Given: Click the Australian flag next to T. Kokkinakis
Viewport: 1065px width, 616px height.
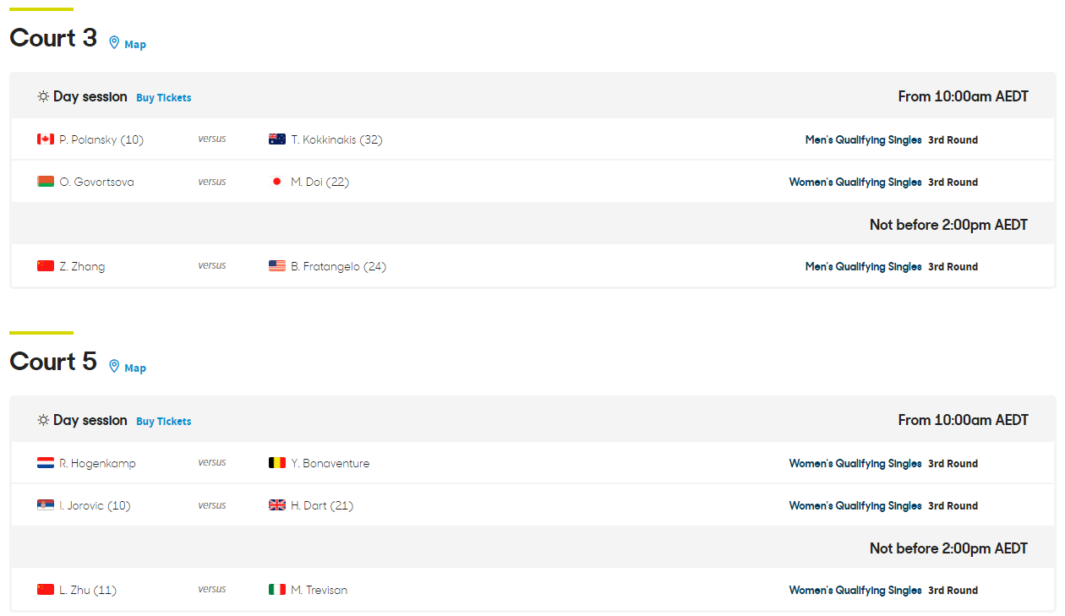Looking at the screenshot, I should point(277,139).
